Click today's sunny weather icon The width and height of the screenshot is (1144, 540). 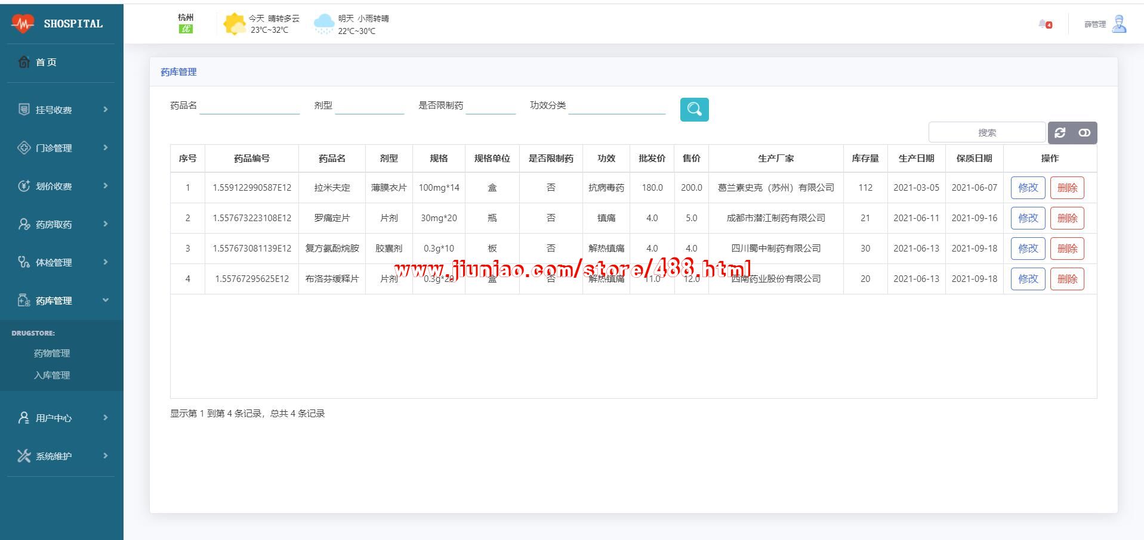click(x=234, y=24)
